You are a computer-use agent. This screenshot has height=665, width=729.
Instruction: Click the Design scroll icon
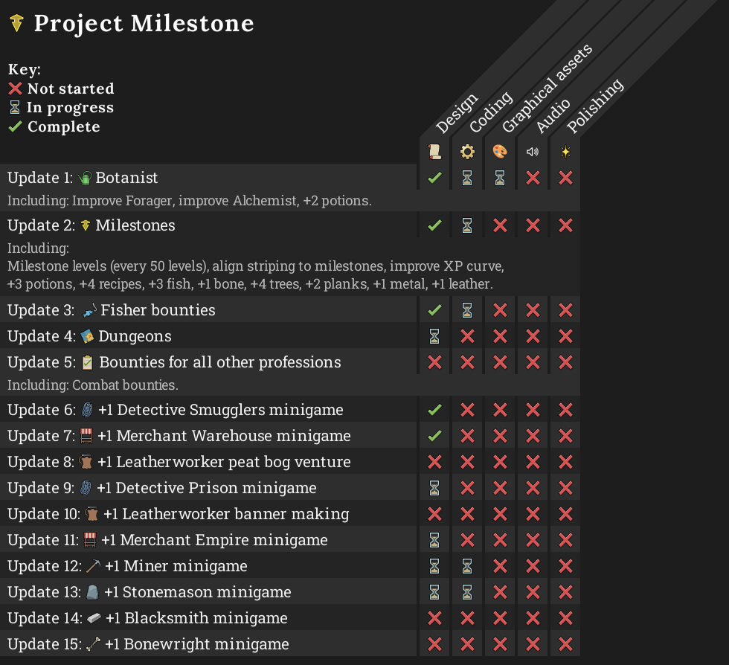pos(434,152)
